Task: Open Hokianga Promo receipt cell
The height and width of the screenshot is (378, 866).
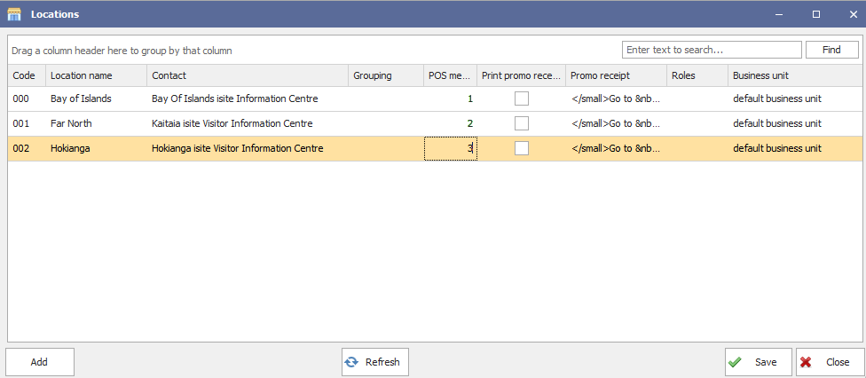Action: tap(616, 149)
